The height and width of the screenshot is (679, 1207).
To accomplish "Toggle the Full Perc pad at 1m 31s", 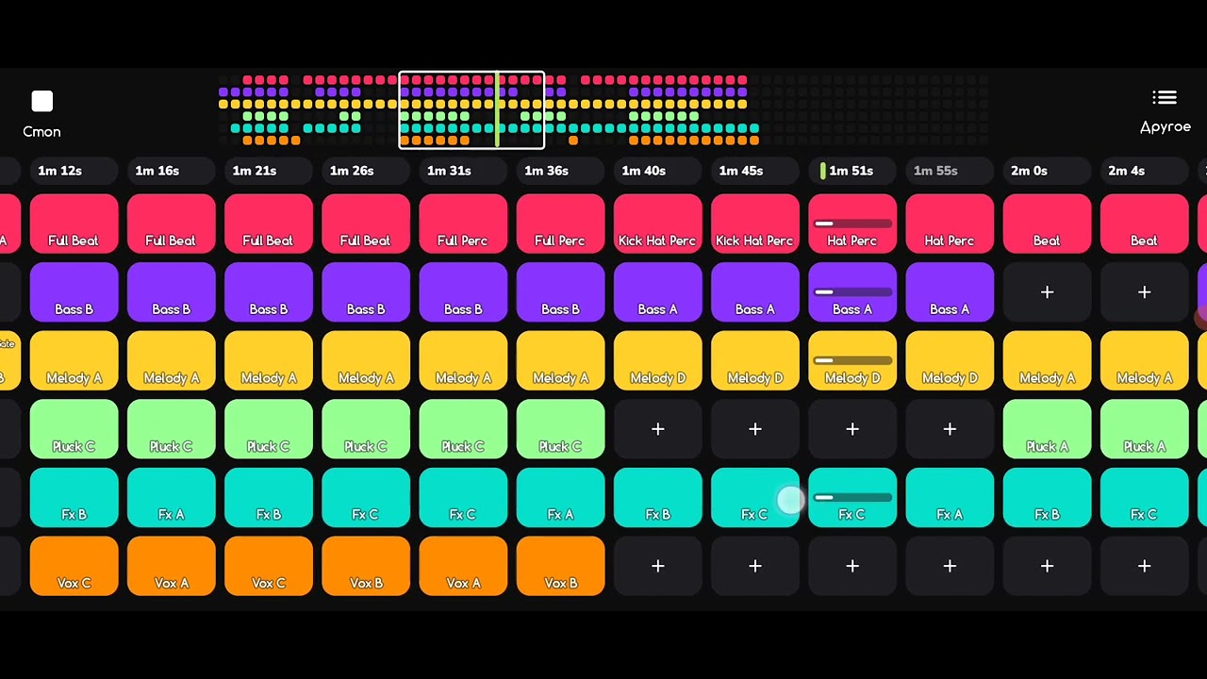I will coord(463,224).
